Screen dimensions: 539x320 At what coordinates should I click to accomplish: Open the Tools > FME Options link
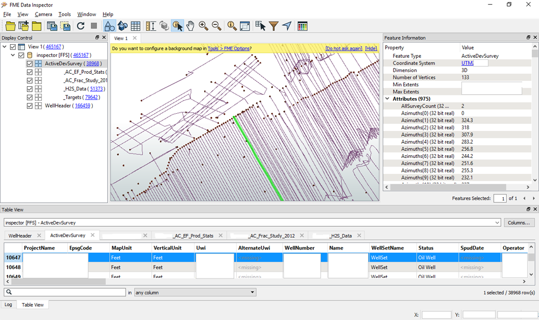(x=229, y=48)
